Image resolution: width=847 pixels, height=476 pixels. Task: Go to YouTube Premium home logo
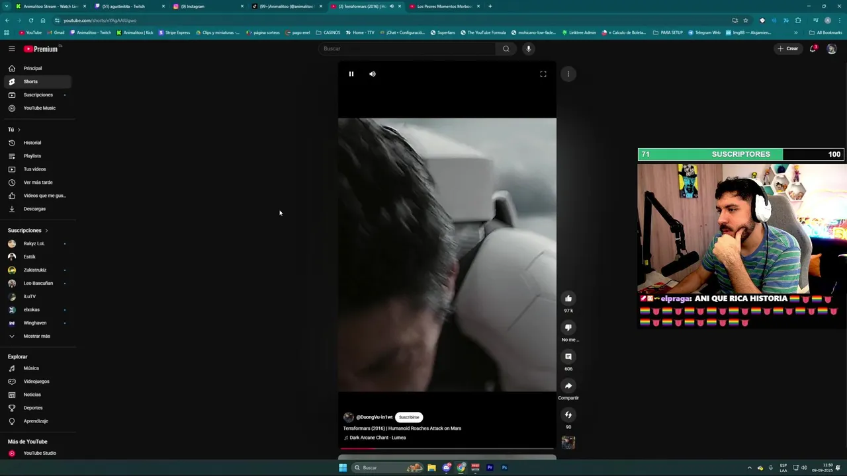[x=41, y=49]
